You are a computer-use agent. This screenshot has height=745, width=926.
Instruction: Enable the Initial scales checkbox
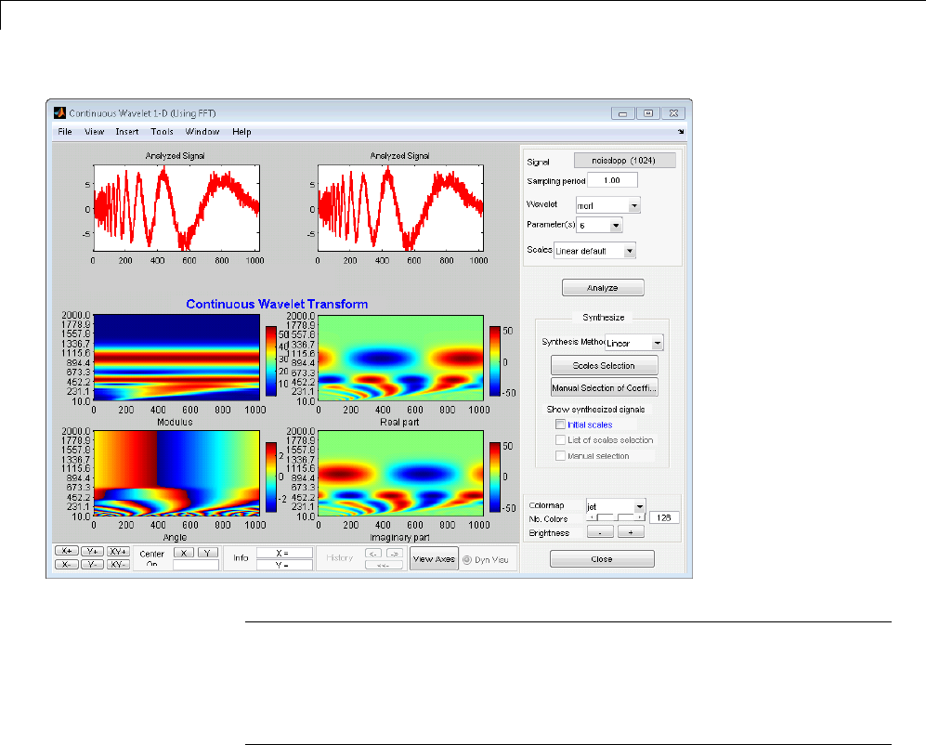coord(560,425)
